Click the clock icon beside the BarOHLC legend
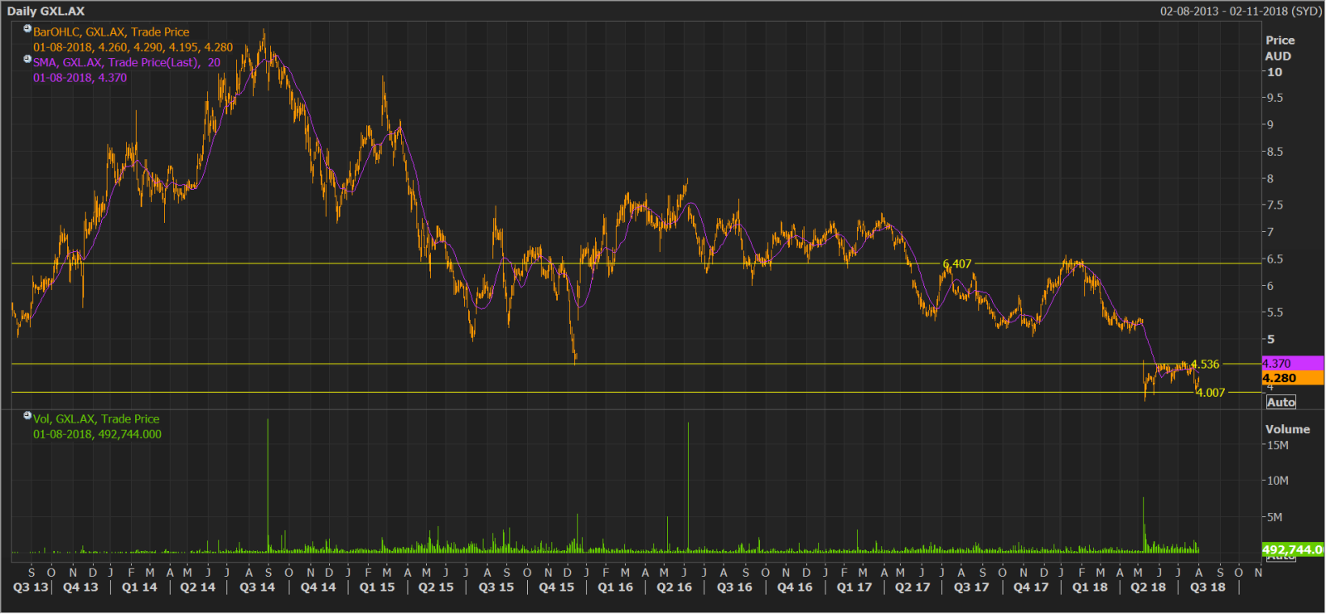 [27, 29]
